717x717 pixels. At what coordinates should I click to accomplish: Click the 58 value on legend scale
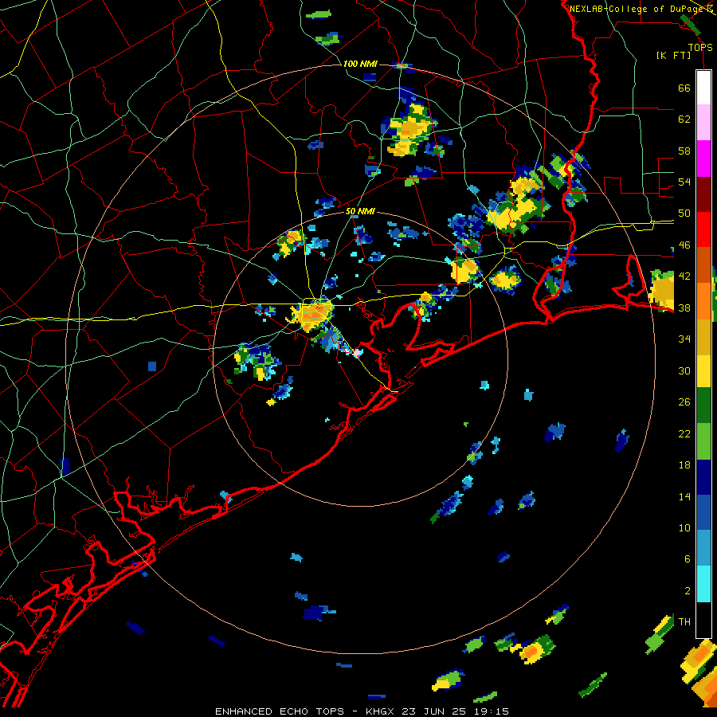[684, 151]
